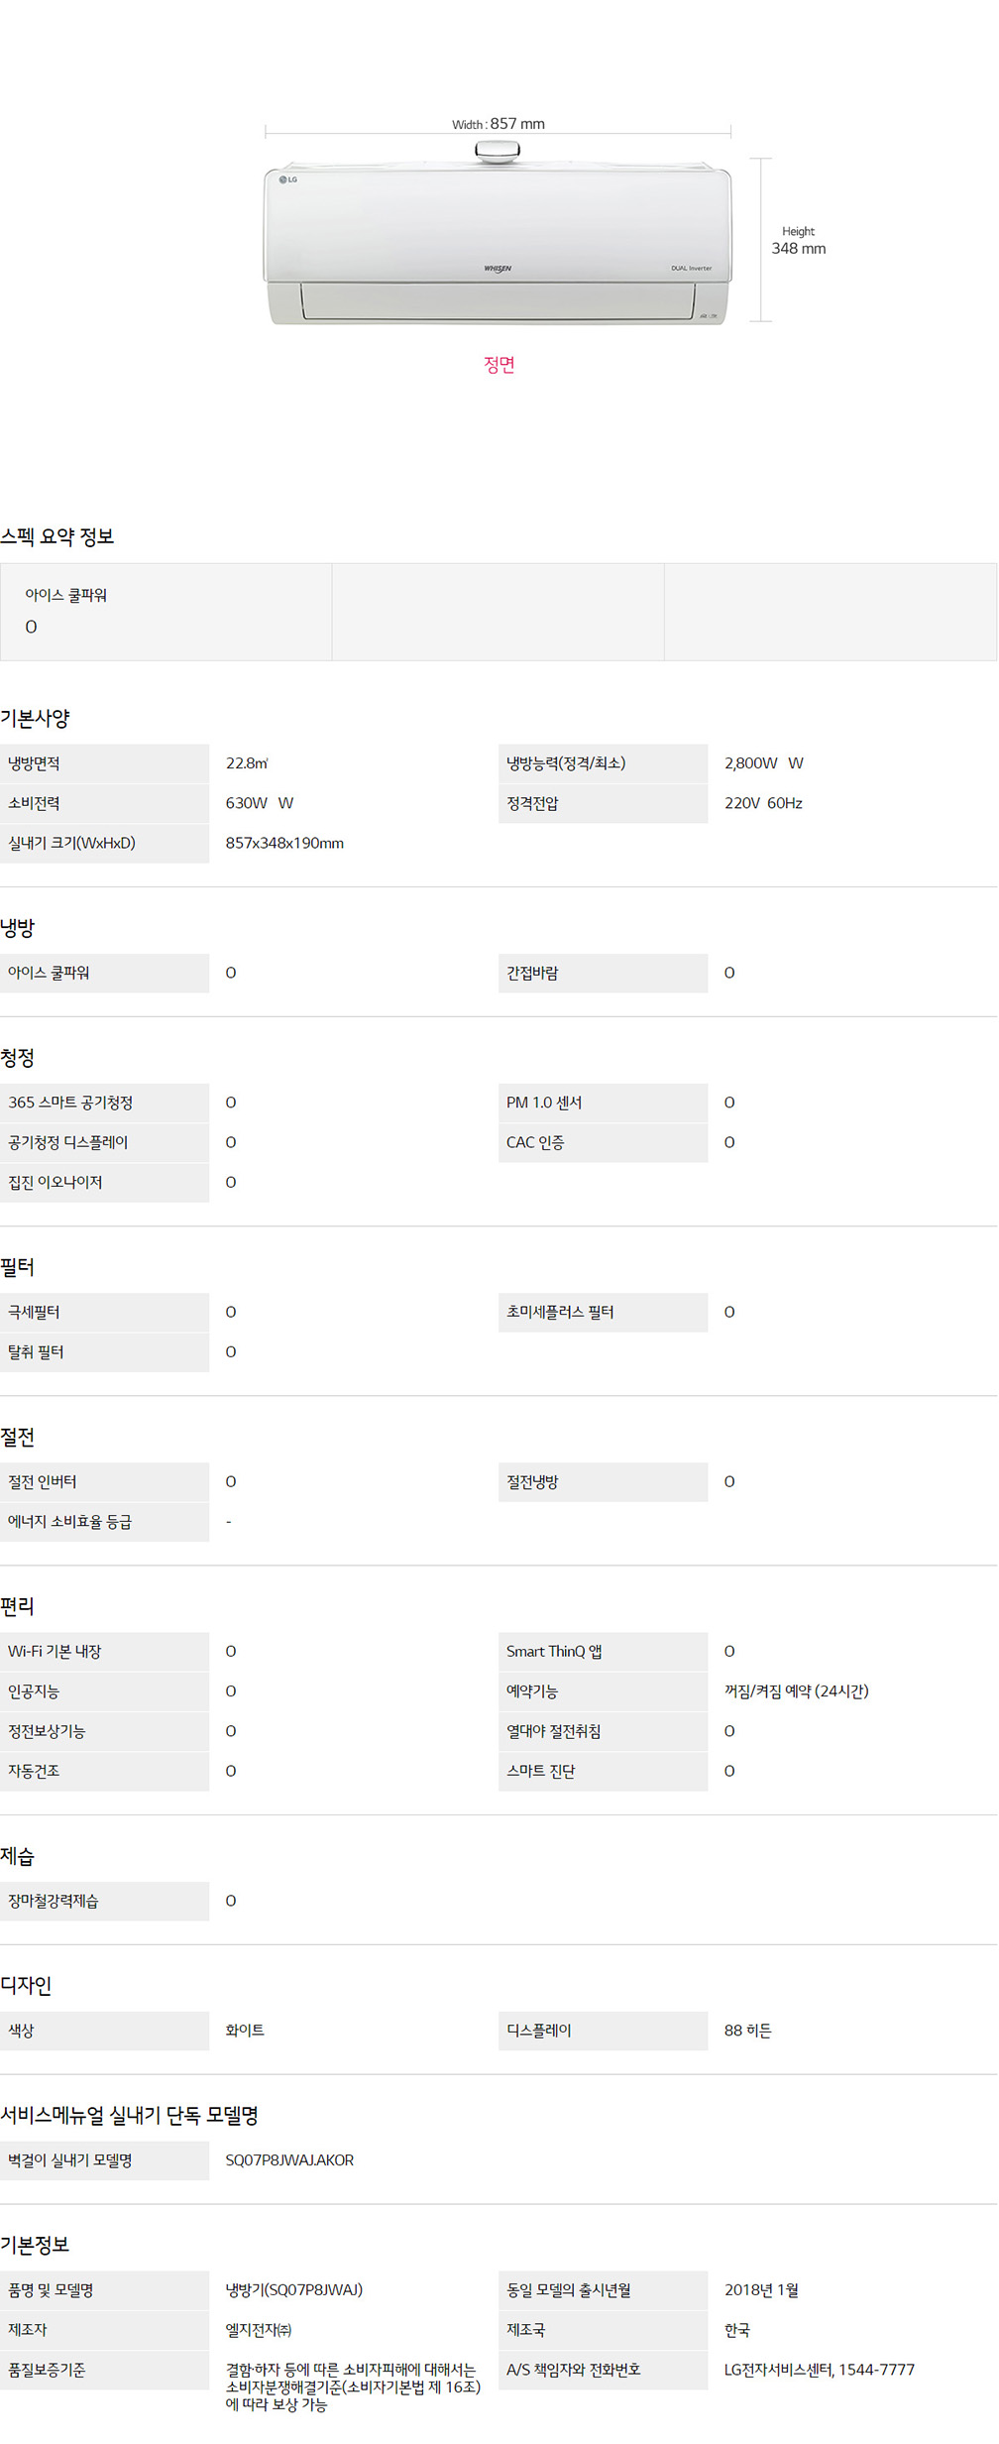
Task: Click the Smart ThinQ 앱 row label
Action: [x=554, y=1651]
